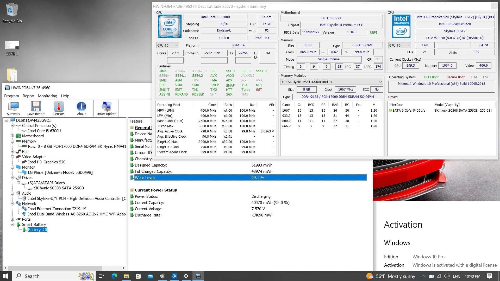Open Microsoft Store from the taskbar
Screen dimensions: 500x281
[138, 276]
